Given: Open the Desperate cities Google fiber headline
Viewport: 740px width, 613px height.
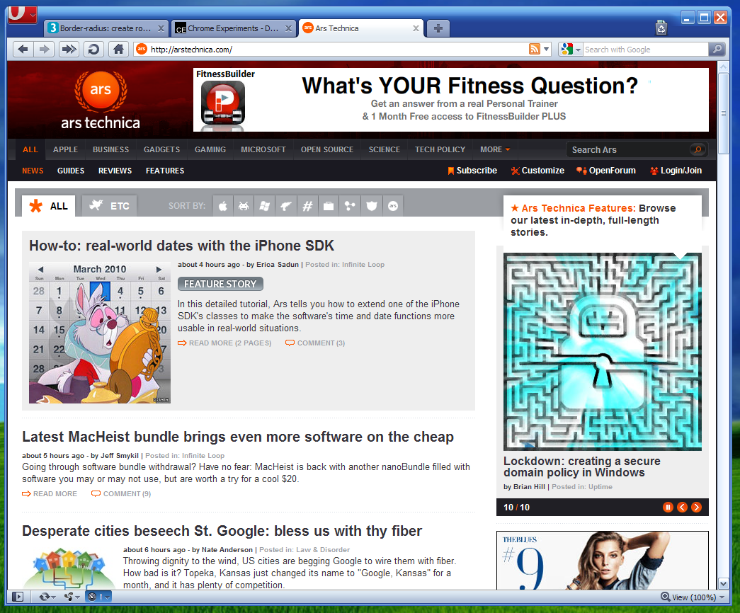Looking at the screenshot, I should tap(222, 531).
